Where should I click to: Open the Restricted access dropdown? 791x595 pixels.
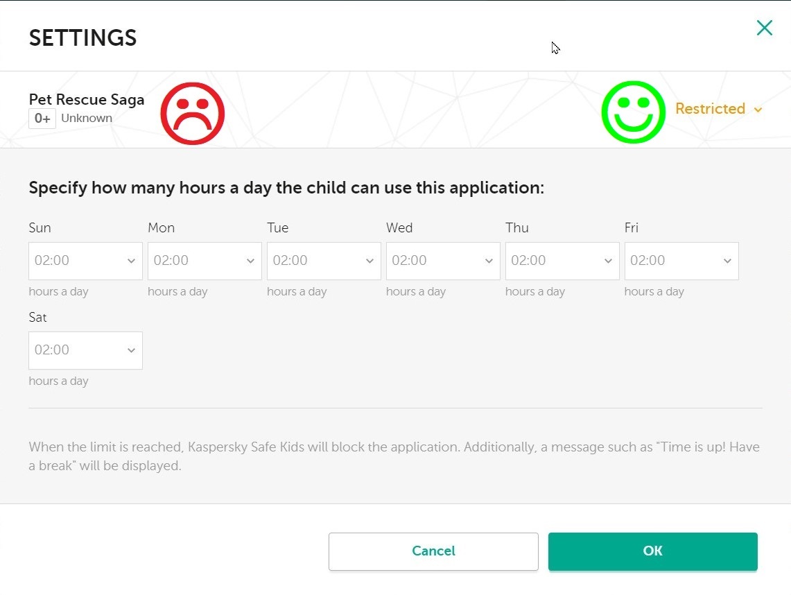718,109
